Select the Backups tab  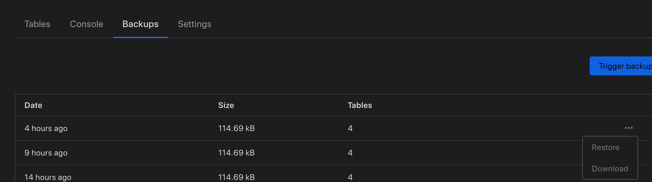point(140,24)
